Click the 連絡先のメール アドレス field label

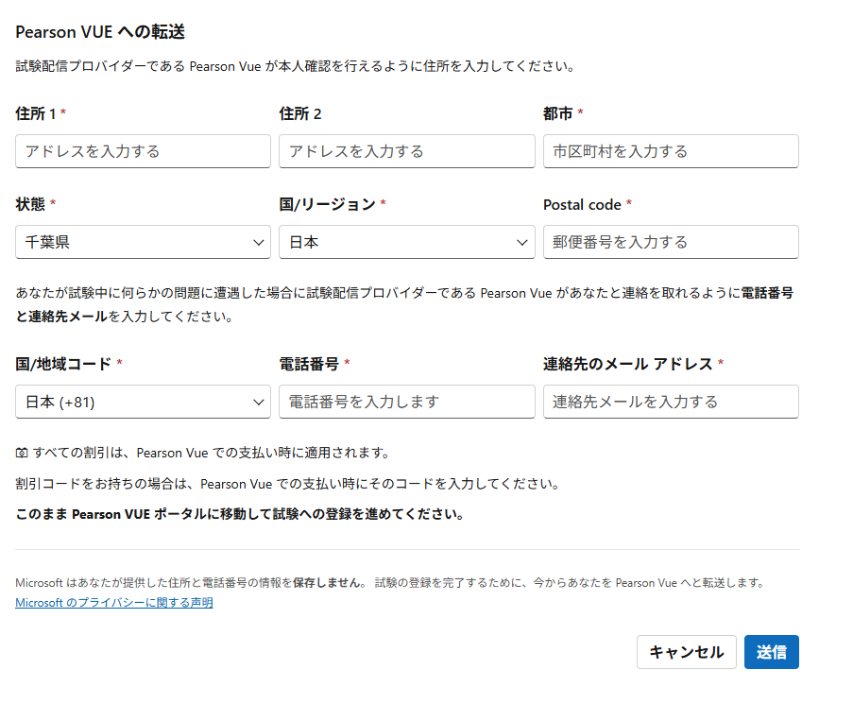(628, 364)
